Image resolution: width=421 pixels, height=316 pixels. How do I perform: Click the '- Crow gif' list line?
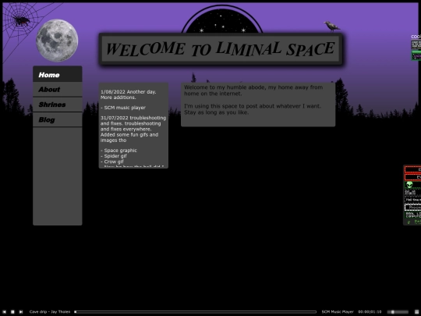[112, 162]
